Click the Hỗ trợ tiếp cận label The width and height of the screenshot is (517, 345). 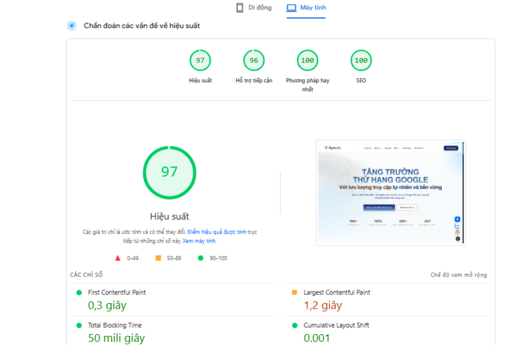tap(254, 80)
